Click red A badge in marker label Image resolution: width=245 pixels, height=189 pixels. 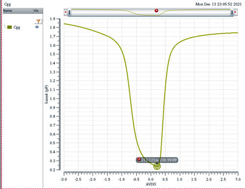(x=139, y=159)
